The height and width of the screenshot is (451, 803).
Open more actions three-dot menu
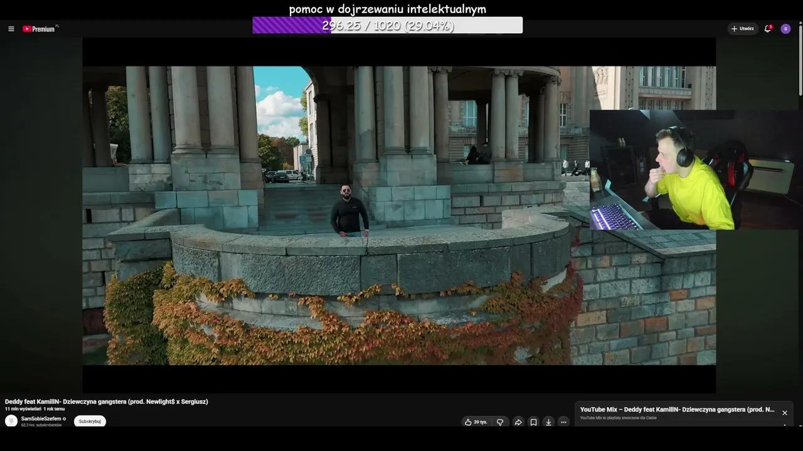[563, 422]
